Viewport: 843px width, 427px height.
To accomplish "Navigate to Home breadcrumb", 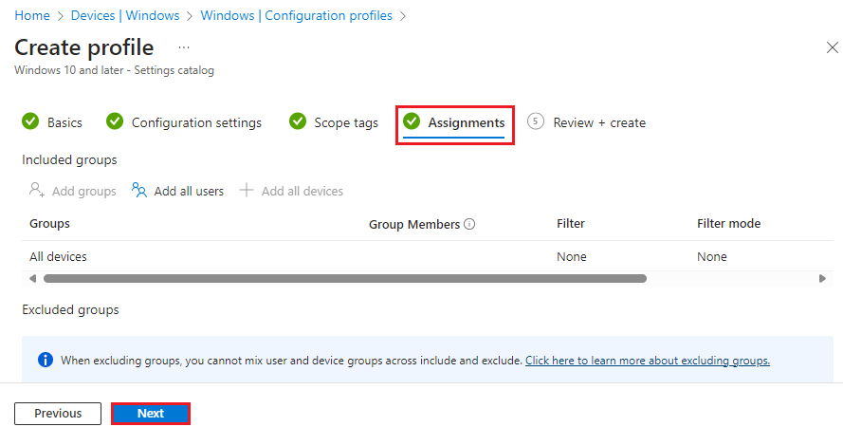I will pos(32,16).
